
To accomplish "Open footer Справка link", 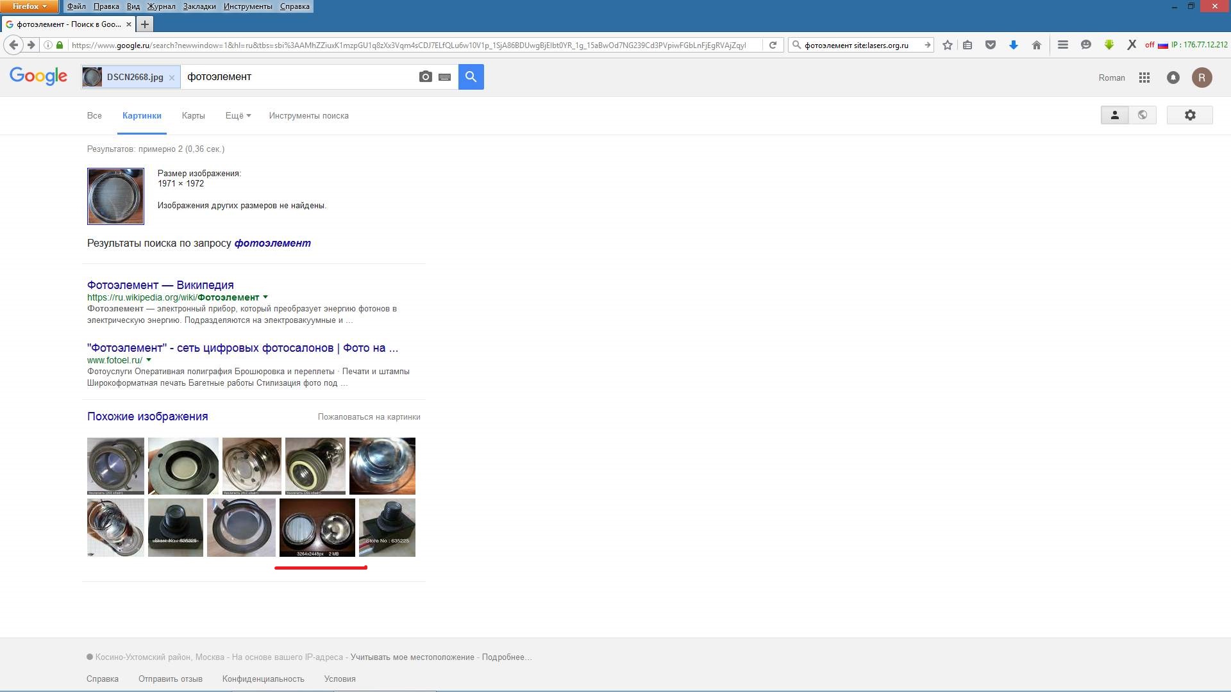I will click(x=103, y=679).
